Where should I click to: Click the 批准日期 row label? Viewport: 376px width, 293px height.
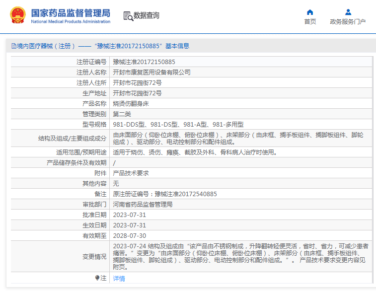(94, 215)
